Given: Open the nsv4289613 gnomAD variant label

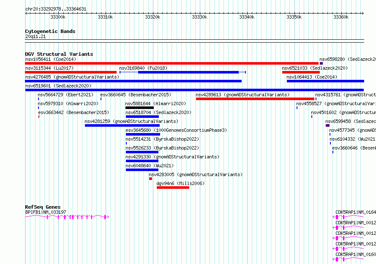Looking at the screenshot, I should 242,95.
